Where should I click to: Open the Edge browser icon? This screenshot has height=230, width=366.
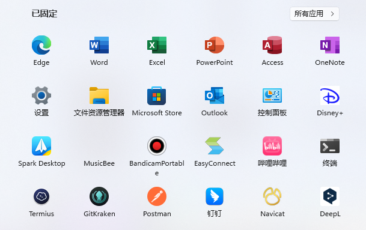coord(41,45)
